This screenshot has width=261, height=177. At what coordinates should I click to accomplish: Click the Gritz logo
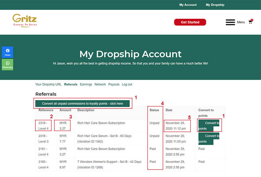[25, 20]
